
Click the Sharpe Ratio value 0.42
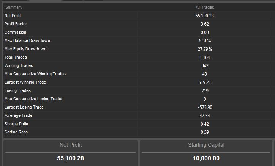click(205, 124)
